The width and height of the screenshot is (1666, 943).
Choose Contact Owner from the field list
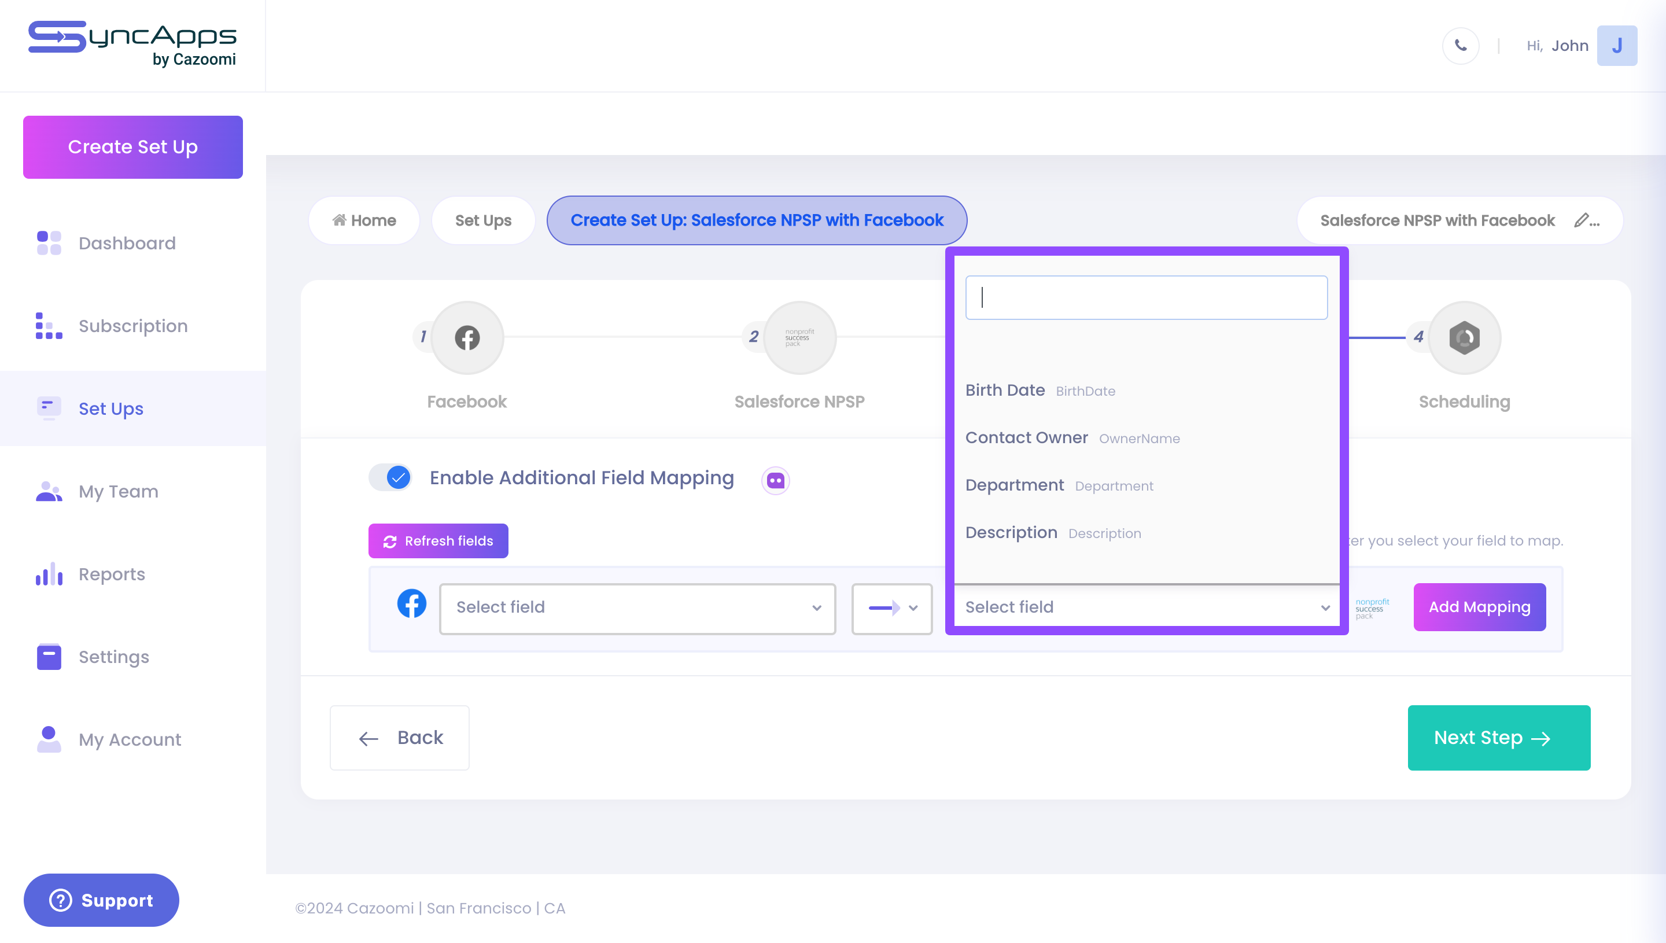point(1147,438)
